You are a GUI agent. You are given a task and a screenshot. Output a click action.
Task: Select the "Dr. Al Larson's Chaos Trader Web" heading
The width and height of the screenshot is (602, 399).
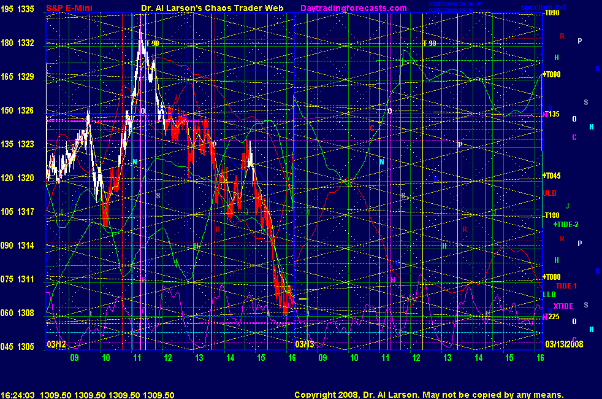212,8
